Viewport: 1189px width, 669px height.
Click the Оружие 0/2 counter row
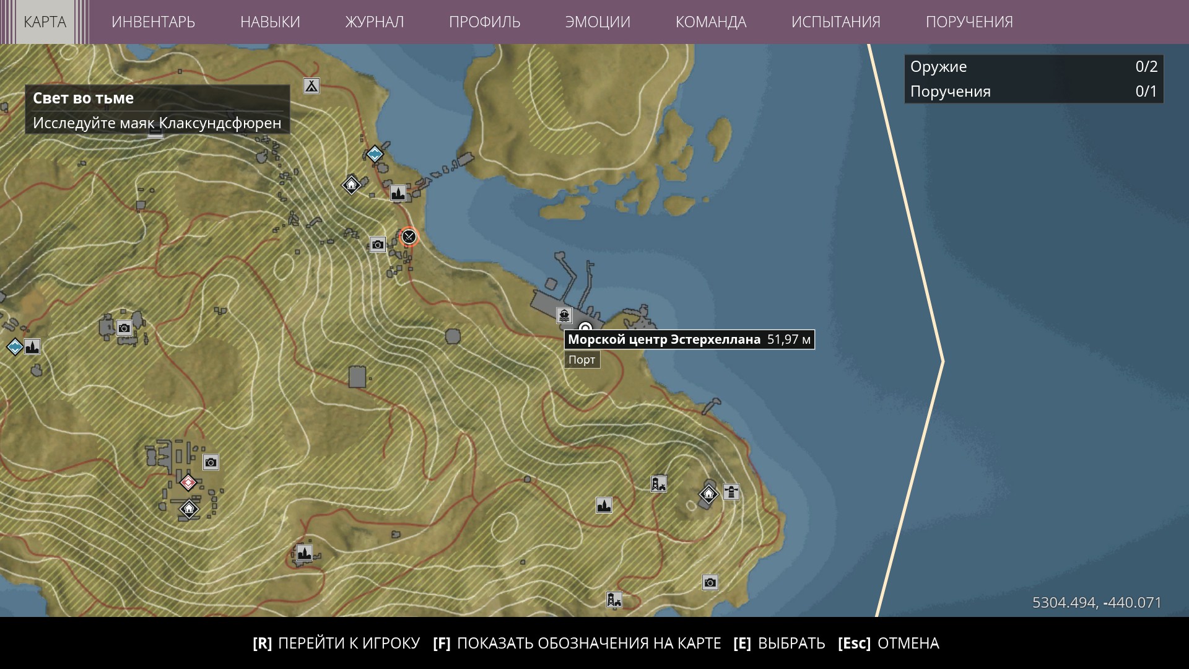pos(1034,67)
